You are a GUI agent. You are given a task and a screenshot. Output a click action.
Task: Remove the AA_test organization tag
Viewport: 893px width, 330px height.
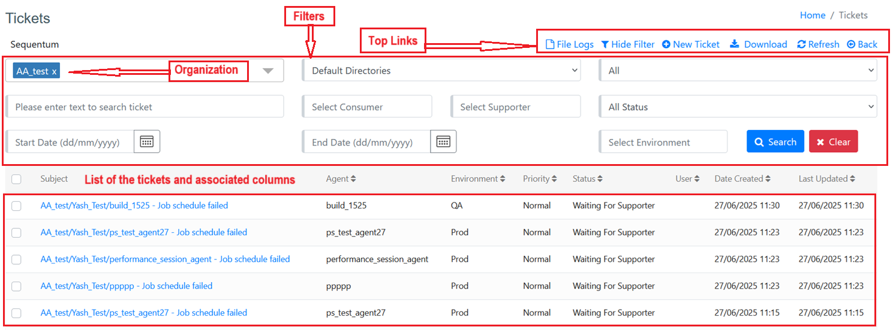click(54, 71)
